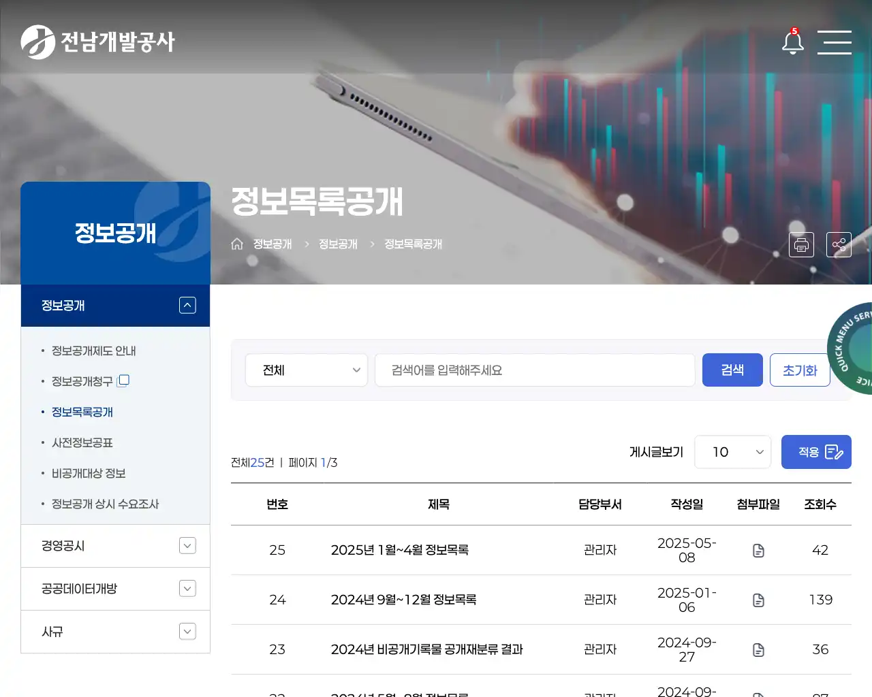872x697 pixels.
Task: Open the 전체 search category dropdown
Action: click(x=307, y=370)
